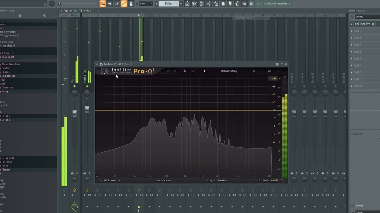380x213 pixels.
Task: Open the Beat snap dropdown
Action: point(146,4)
